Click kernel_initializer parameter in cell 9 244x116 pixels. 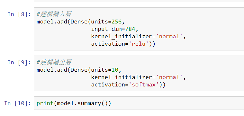[122, 77]
